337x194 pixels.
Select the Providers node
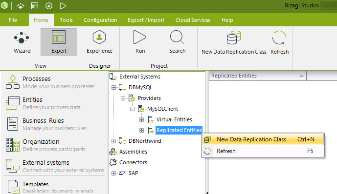149,98
